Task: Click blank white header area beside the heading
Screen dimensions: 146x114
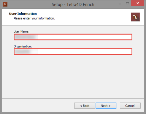Action: tap(84, 17)
